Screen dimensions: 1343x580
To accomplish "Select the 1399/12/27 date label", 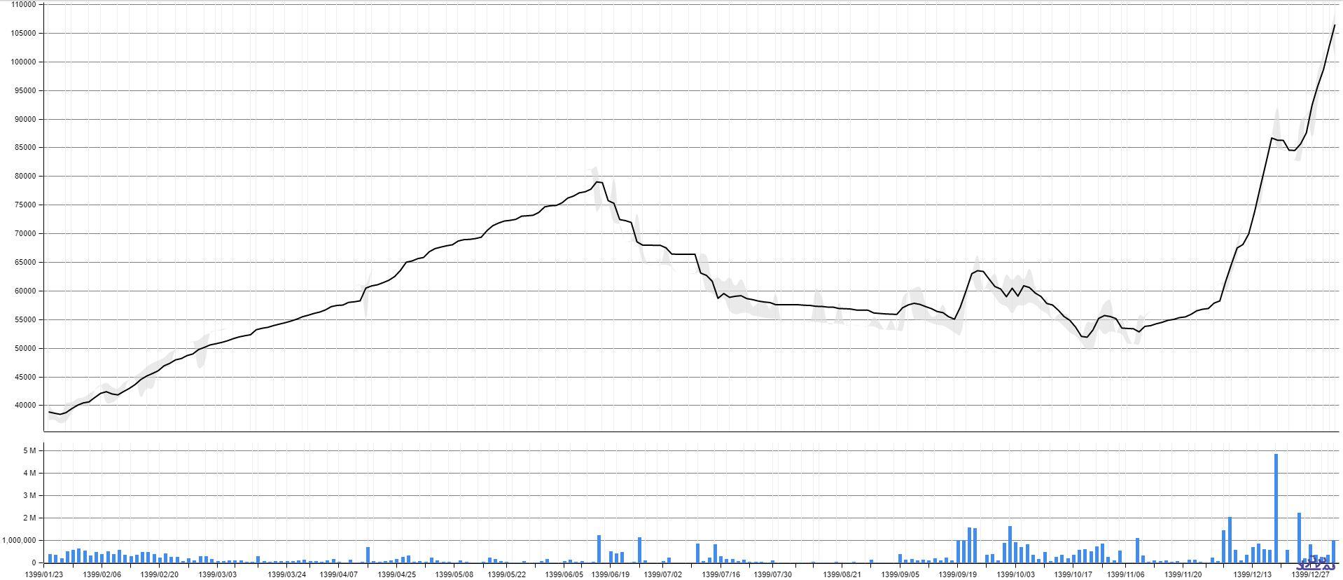I will [x=1310, y=574].
